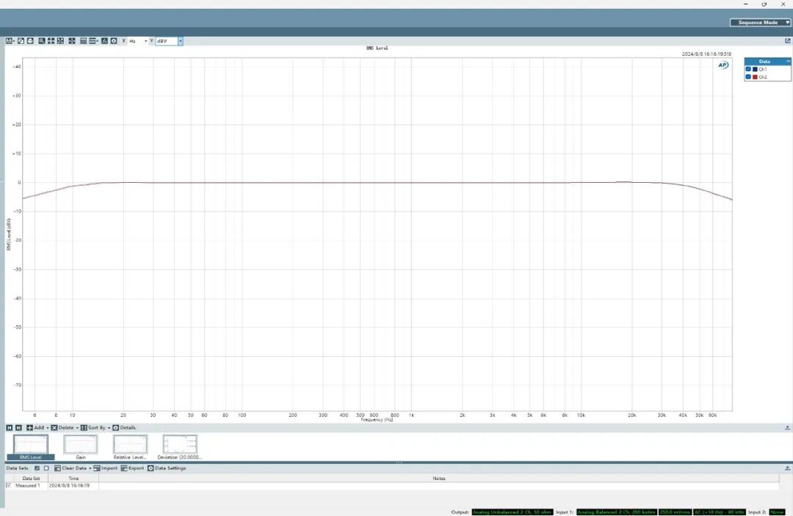Click the Notes column header
The height and width of the screenshot is (516, 793).
pos(438,478)
